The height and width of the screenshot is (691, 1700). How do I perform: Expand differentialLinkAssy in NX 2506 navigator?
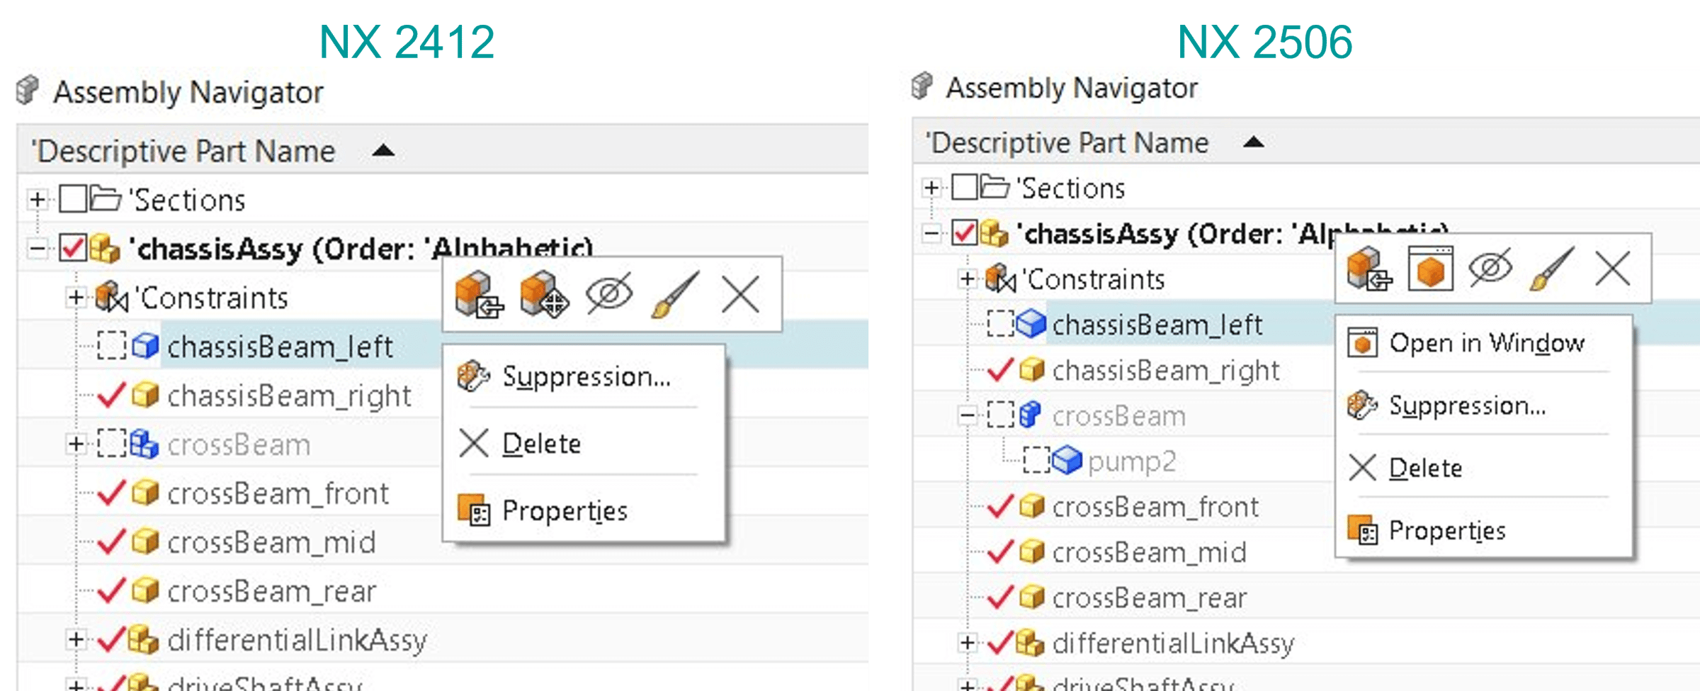click(968, 643)
